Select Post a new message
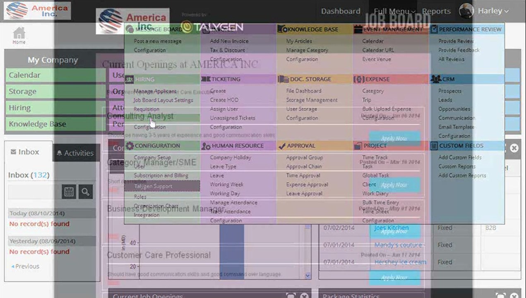This screenshot has height=298, width=526. (158, 41)
